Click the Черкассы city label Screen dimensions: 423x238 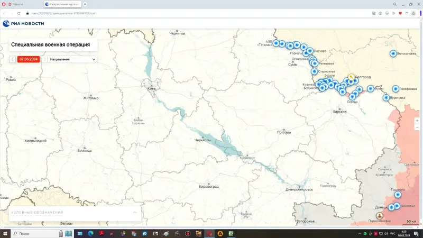pyautogui.click(x=203, y=140)
